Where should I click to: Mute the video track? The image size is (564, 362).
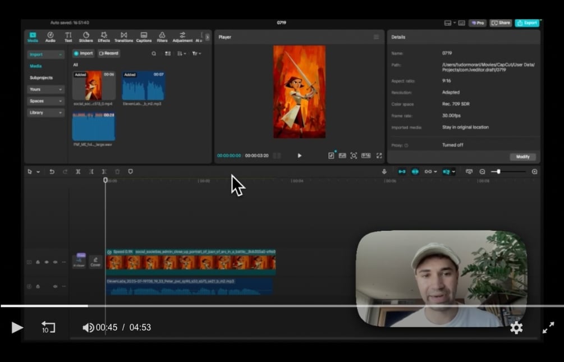[x=55, y=262]
